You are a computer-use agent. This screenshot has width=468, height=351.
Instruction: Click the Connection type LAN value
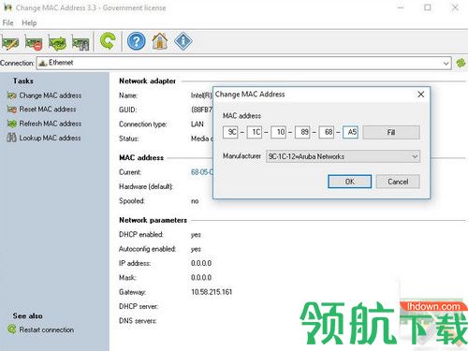pos(197,124)
